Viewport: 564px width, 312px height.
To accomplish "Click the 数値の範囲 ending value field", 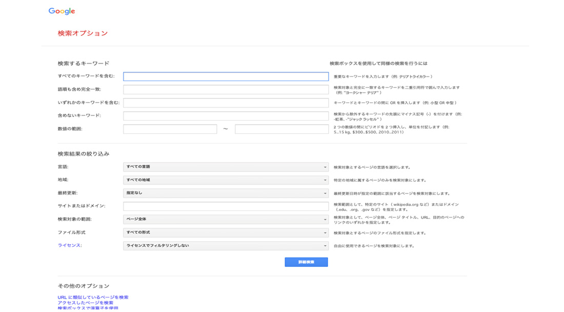I will pyautogui.click(x=281, y=129).
